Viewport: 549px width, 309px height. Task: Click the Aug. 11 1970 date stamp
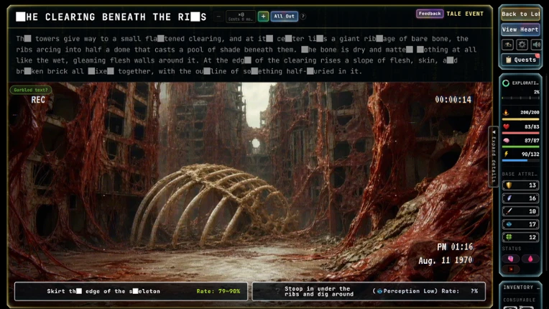coord(446,261)
